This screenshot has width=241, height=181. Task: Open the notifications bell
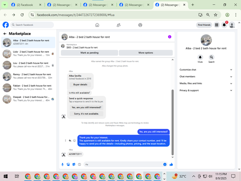point(224,25)
